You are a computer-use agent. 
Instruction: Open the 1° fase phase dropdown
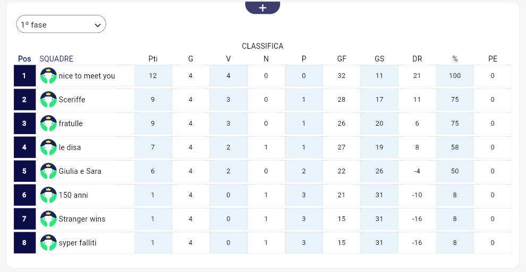click(61, 24)
